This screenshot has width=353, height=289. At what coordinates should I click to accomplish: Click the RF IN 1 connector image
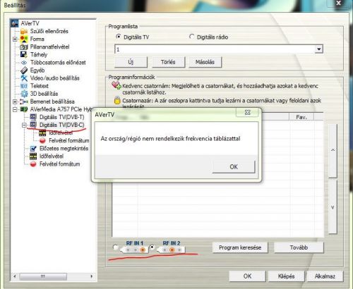click(134, 250)
